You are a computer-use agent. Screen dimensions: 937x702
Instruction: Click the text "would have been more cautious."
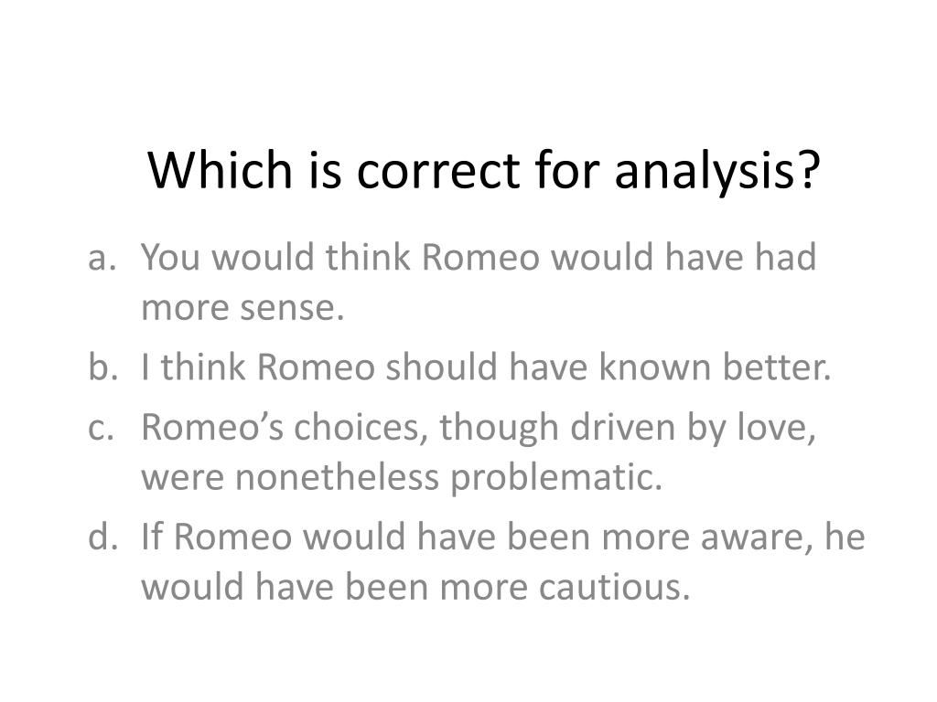416,587
